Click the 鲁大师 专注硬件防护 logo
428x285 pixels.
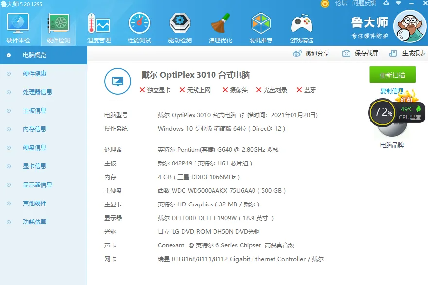pos(370,27)
